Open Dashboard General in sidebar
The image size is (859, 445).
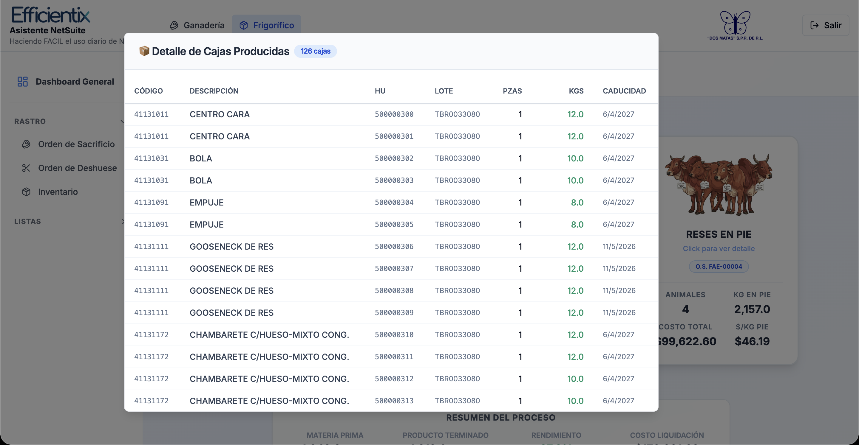(x=66, y=82)
